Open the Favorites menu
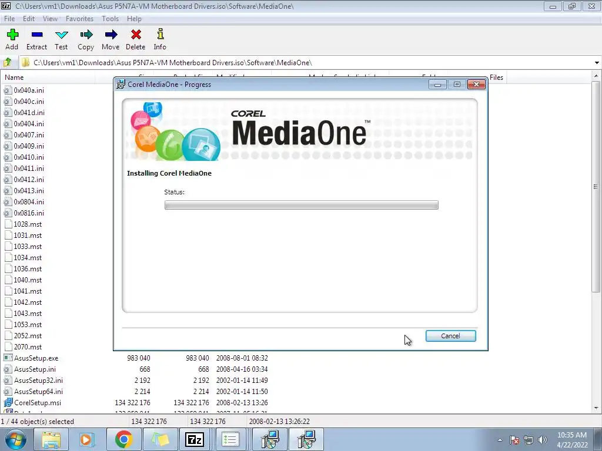The height and width of the screenshot is (451, 602). click(x=79, y=18)
